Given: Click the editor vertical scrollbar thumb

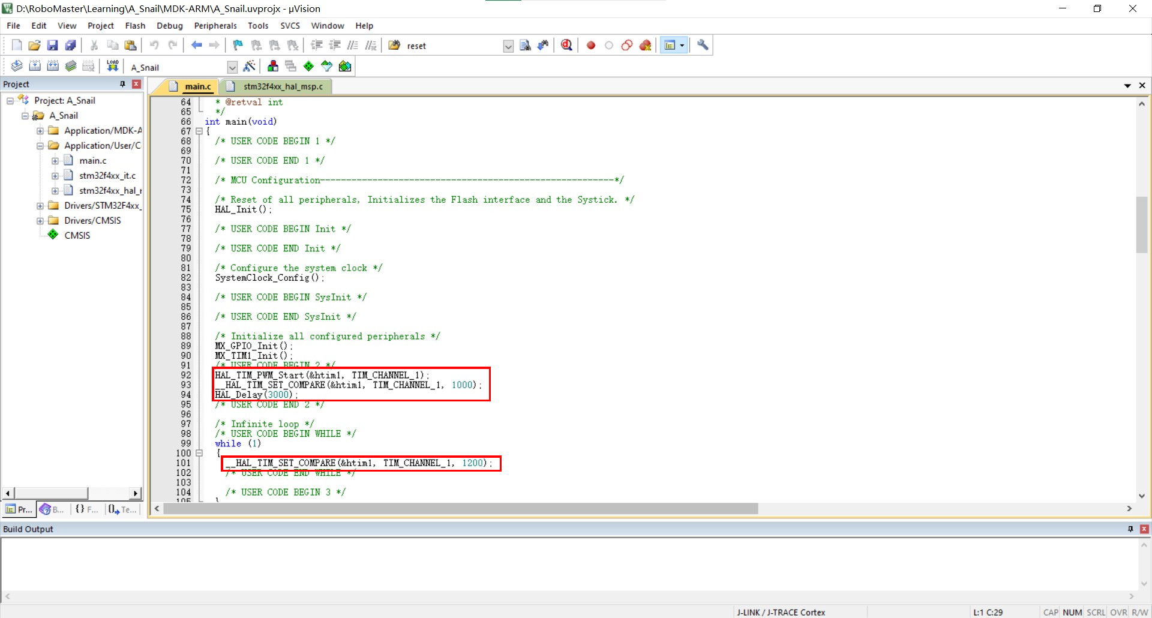Looking at the screenshot, I should (1142, 225).
